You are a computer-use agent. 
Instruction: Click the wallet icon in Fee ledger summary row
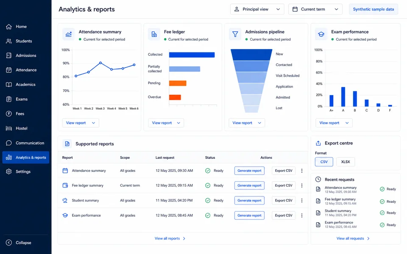point(65,185)
